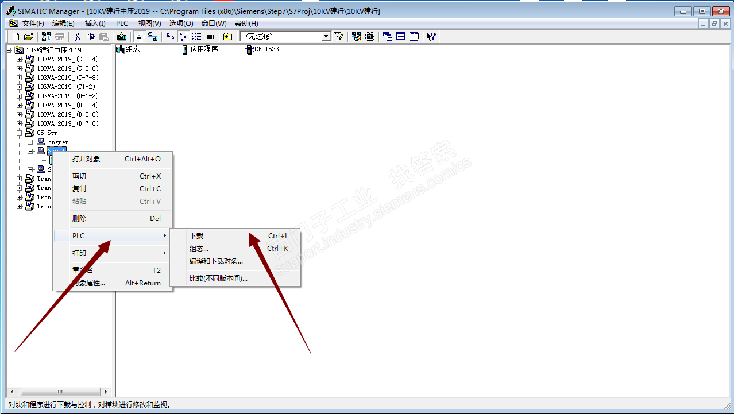Click the Tile Horizontally icon
The height and width of the screenshot is (414, 734).
(400, 36)
